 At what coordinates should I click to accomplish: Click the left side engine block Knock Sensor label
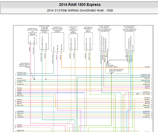(x=88, y=29)
